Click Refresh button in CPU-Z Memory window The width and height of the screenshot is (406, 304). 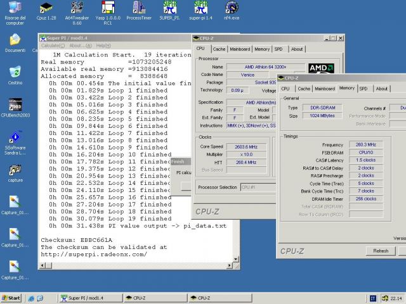381,251
